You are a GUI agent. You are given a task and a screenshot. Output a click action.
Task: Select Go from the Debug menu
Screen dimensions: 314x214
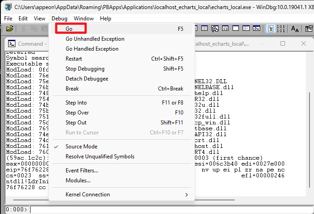point(70,29)
